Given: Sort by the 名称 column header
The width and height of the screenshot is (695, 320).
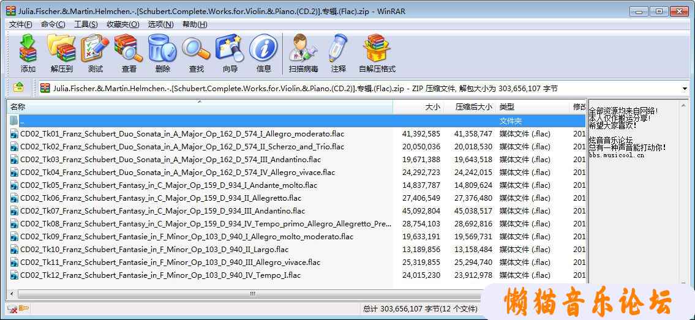Looking at the screenshot, I should click(x=200, y=106).
